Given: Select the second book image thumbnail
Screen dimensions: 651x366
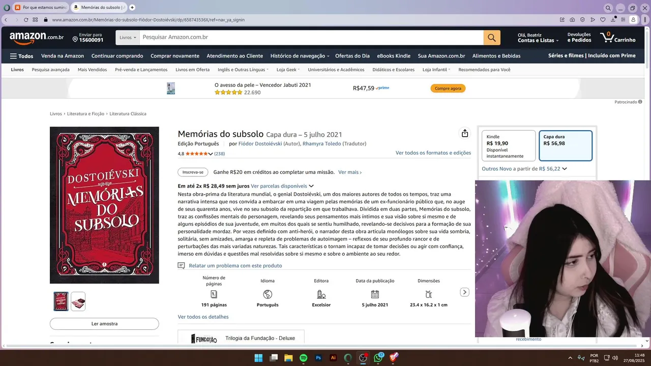Looking at the screenshot, I should pos(78,301).
